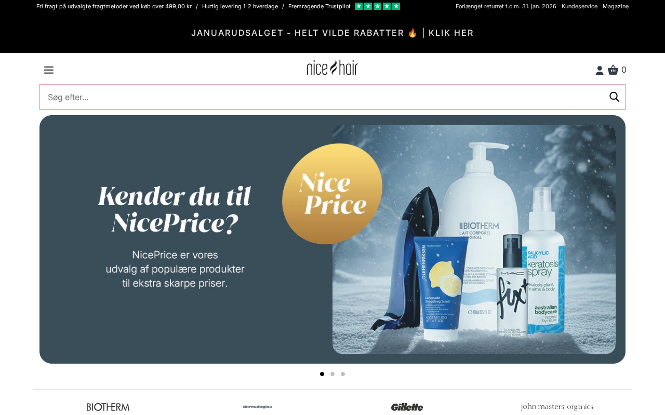Open John Masters Organics brand logo

pos(557,407)
